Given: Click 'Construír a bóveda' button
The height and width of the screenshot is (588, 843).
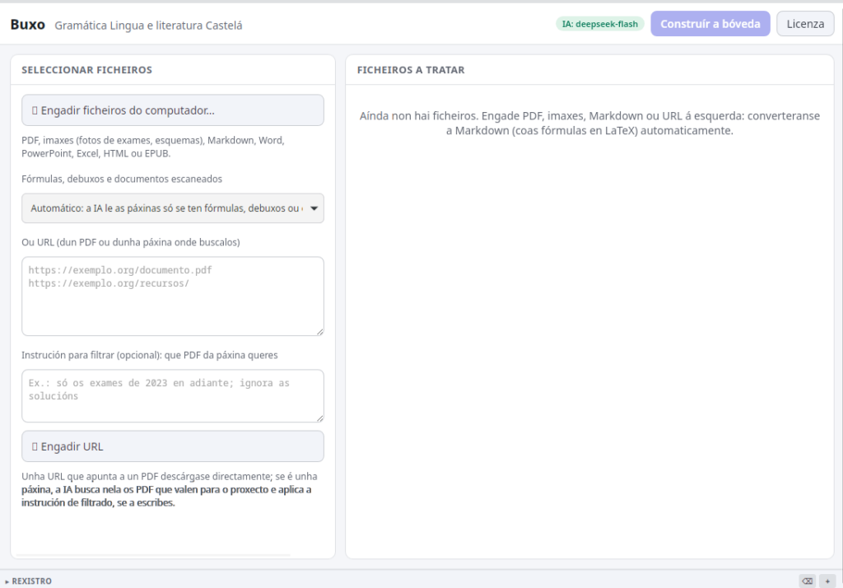Looking at the screenshot, I should 710,24.
